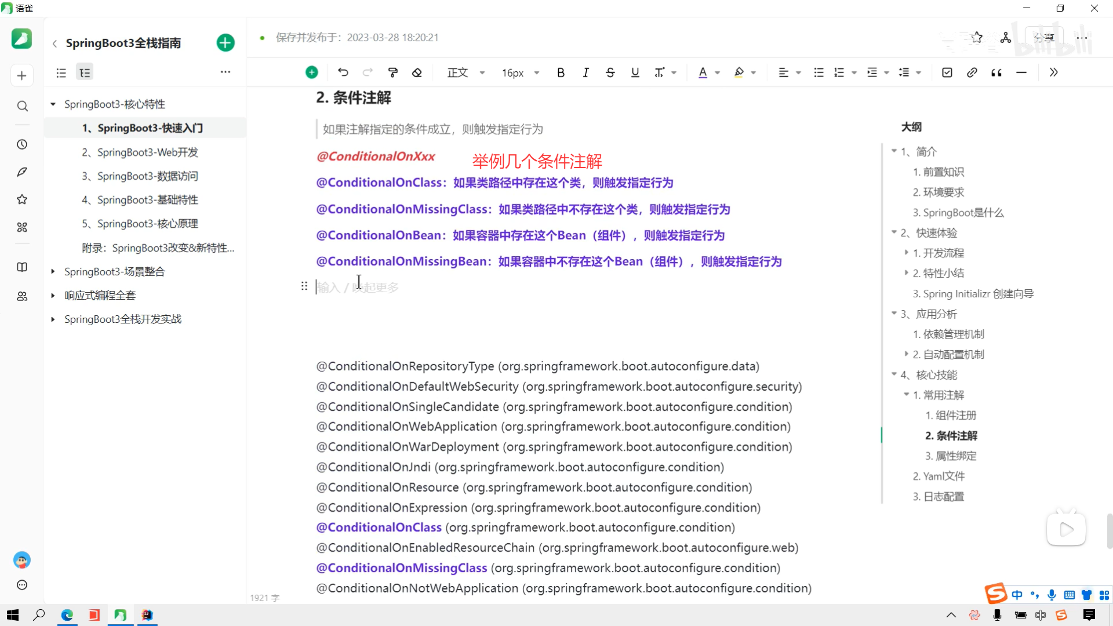Insert a task checkbox item
Image resolution: width=1113 pixels, height=626 pixels.
(x=947, y=72)
